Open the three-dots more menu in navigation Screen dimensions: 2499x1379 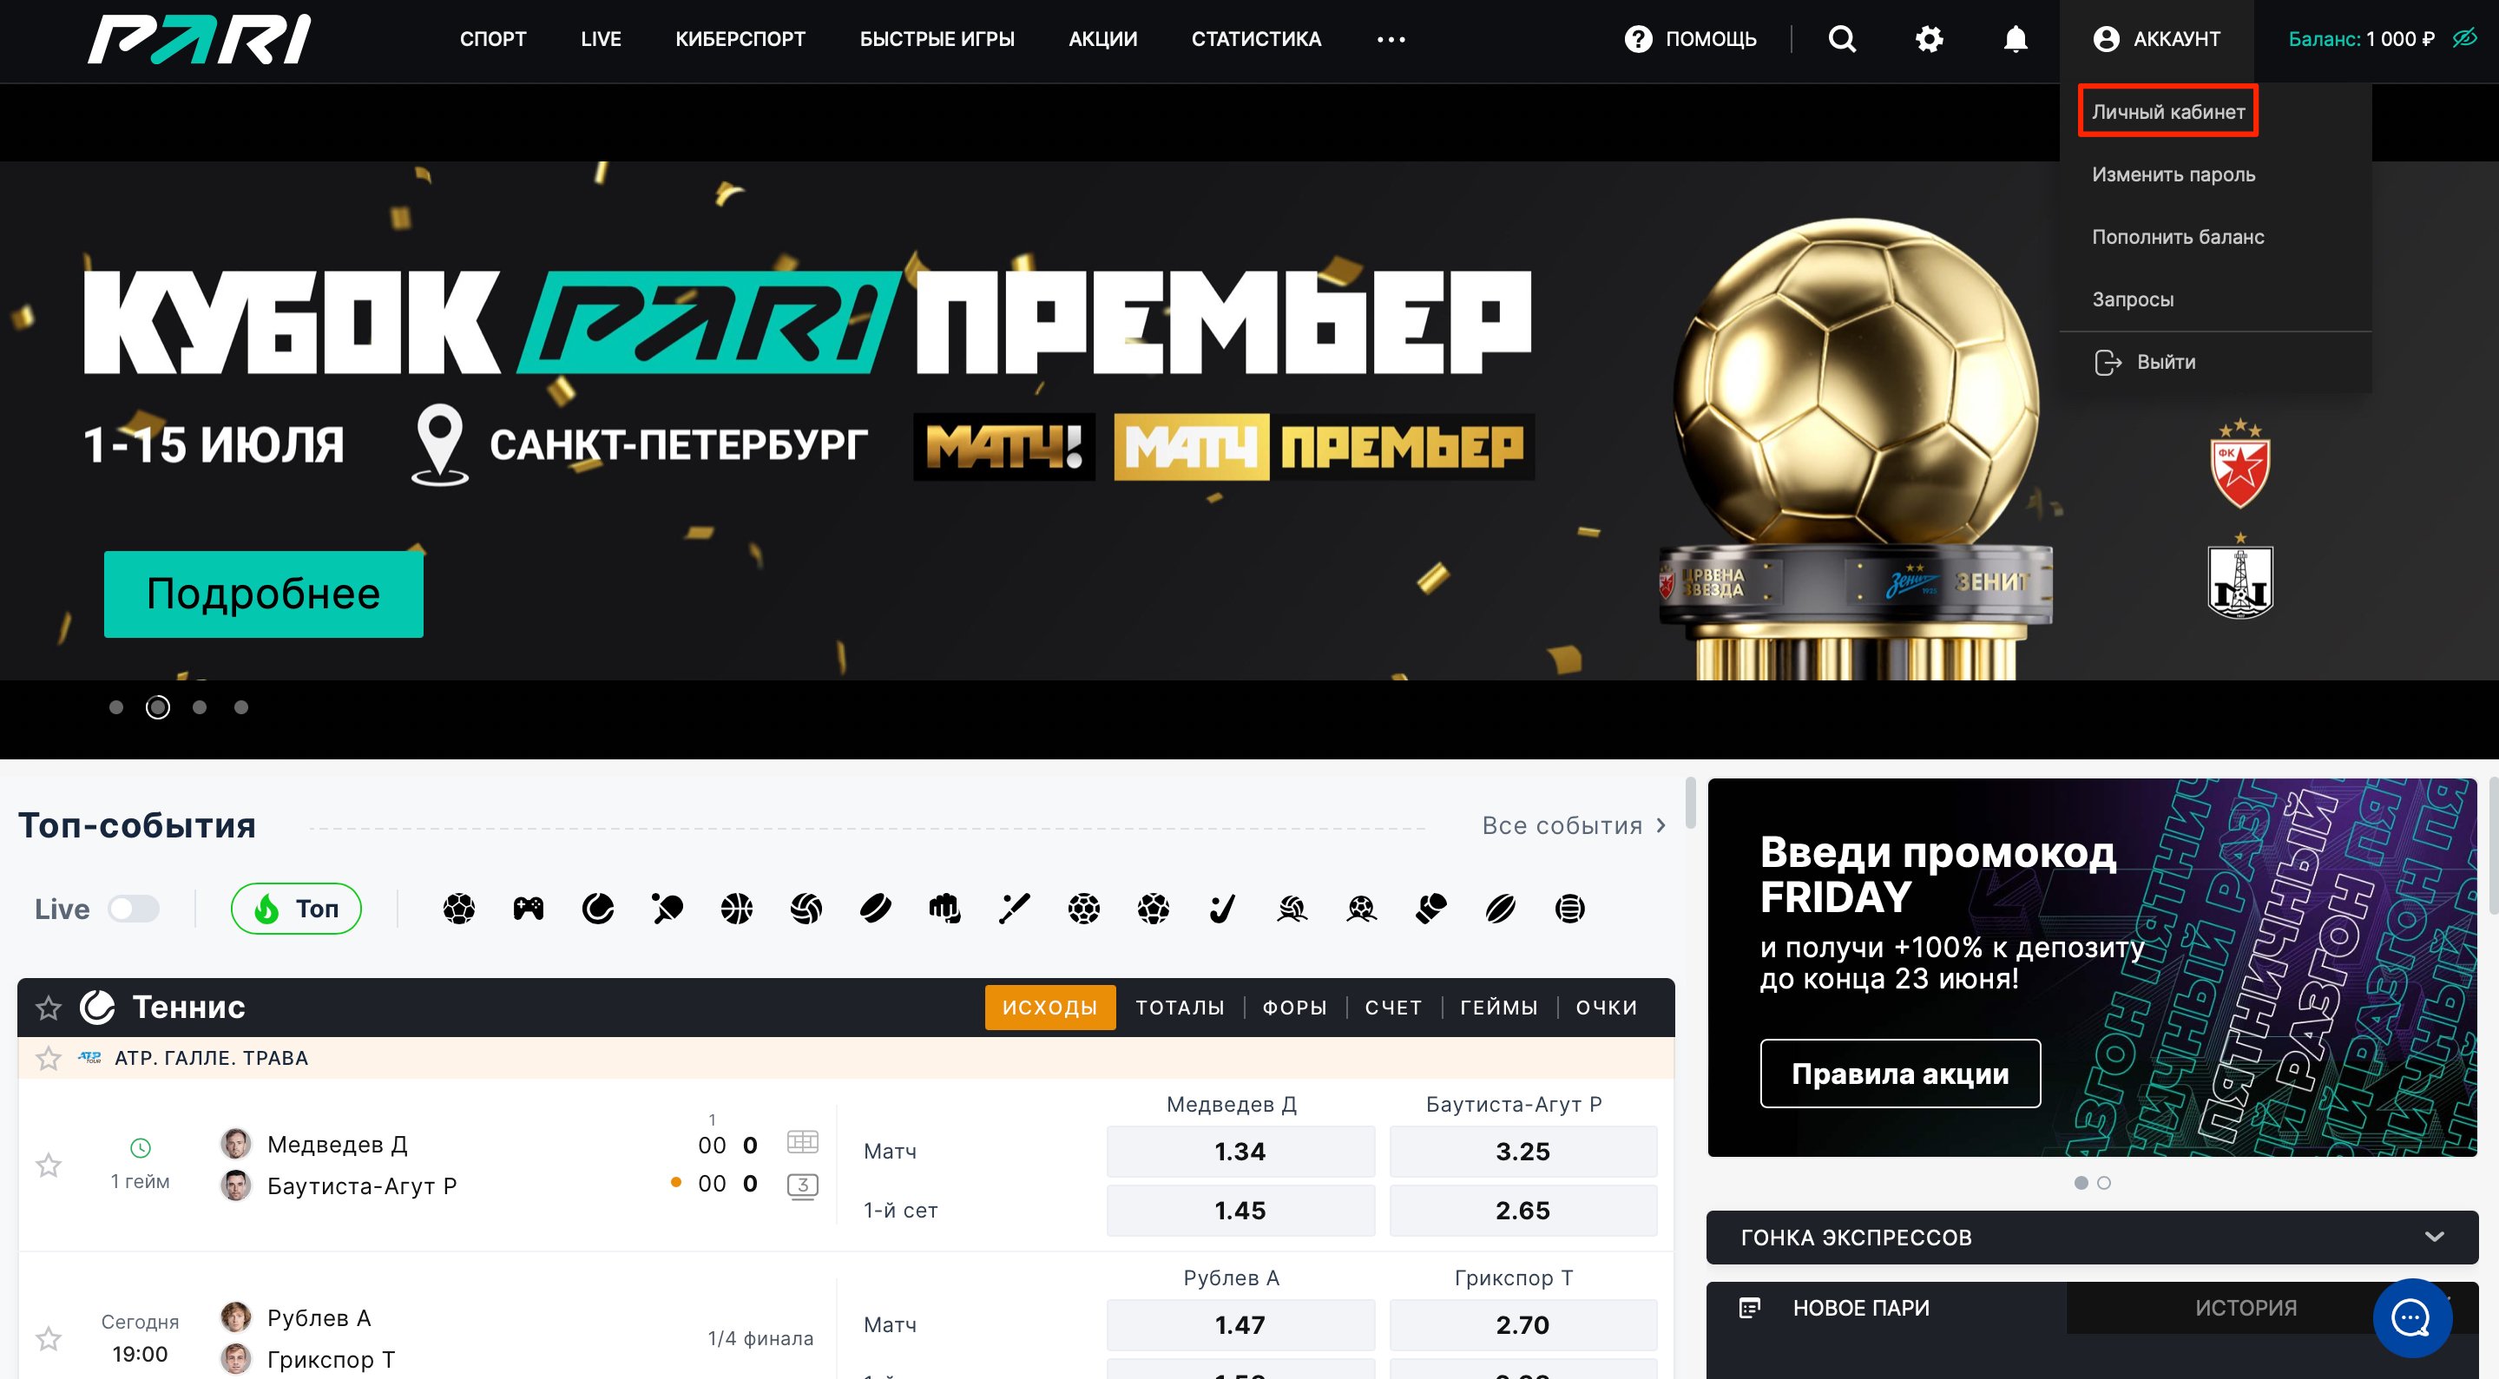pyautogui.click(x=1391, y=40)
